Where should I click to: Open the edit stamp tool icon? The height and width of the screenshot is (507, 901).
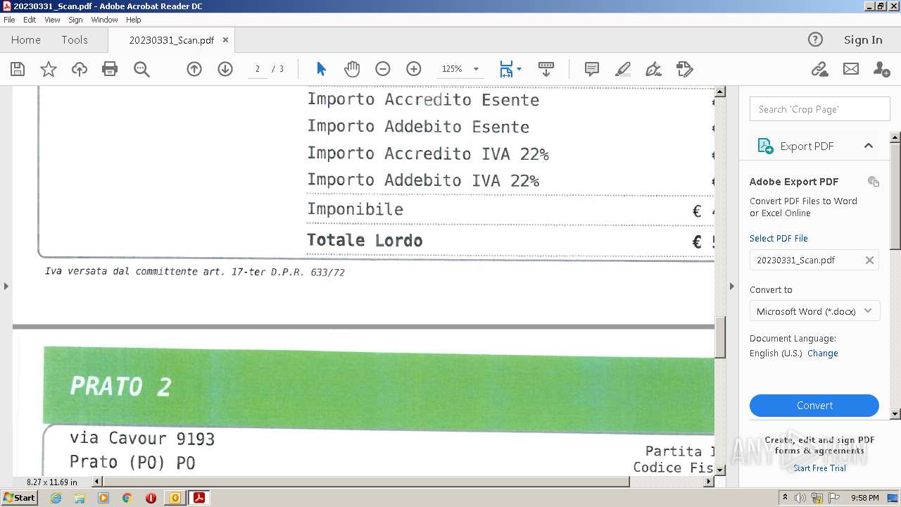point(685,69)
